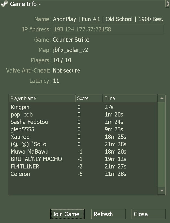The width and height of the screenshot is (170, 223).
Task: Select player Kingpin in the list
Action: coord(83,107)
